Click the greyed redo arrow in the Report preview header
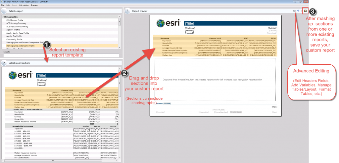Viewport: 339px width, 163px height. pyautogui.click(x=302, y=11)
